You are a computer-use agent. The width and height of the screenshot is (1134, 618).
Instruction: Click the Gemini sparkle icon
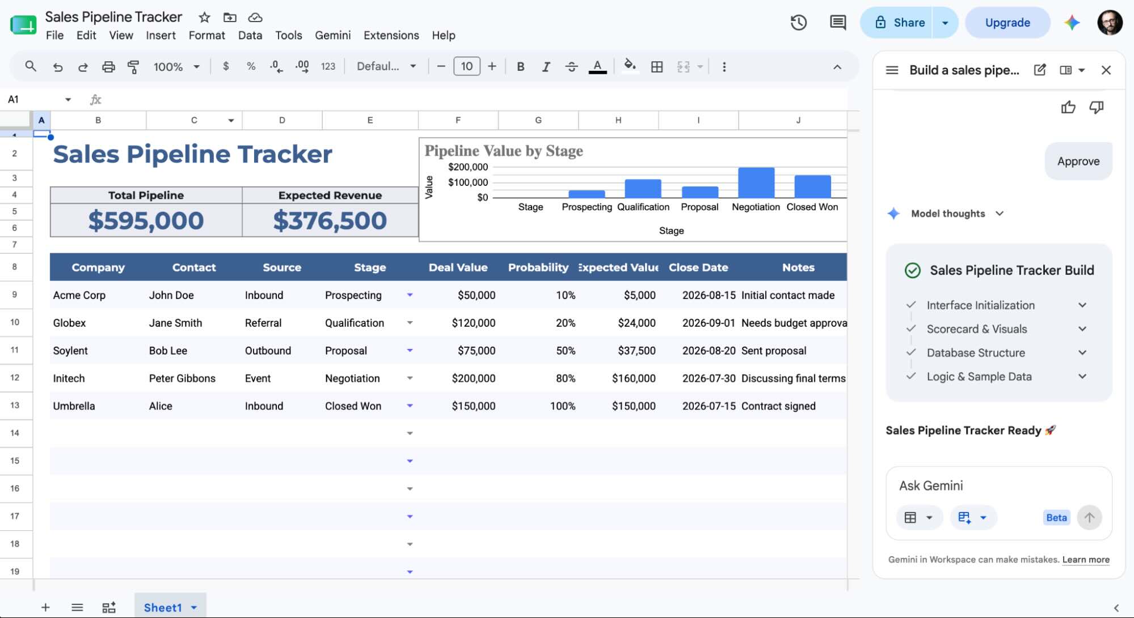point(1072,23)
